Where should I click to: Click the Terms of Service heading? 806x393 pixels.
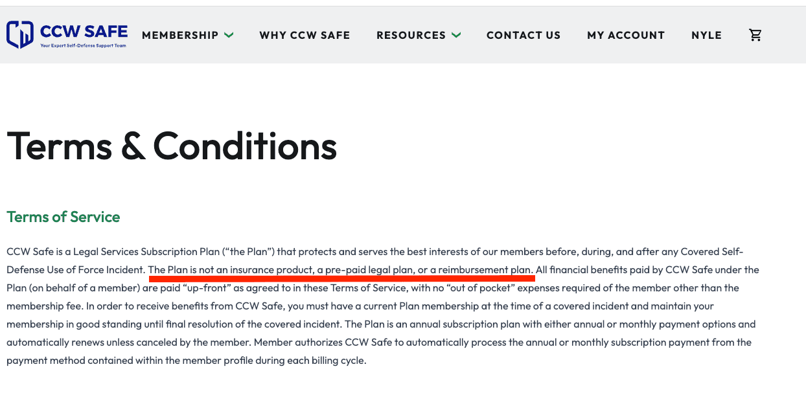pos(63,217)
